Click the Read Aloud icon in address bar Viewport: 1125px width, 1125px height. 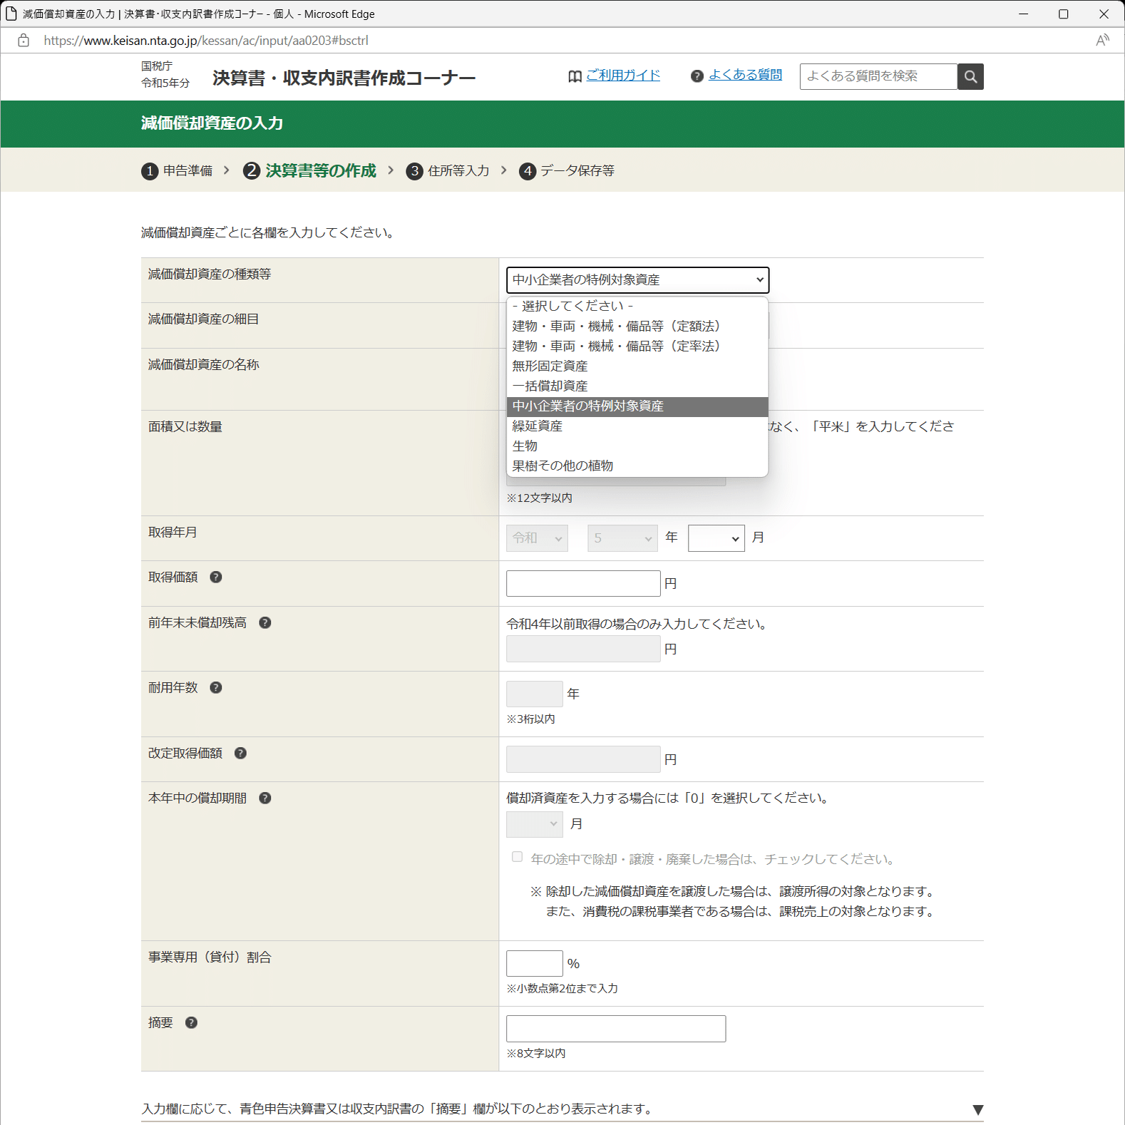point(1102,41)
